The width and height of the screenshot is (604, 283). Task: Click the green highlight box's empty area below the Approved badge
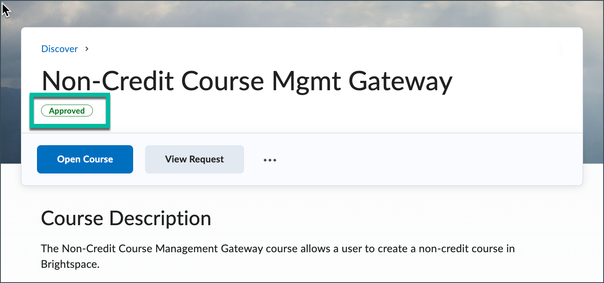tap(69, 121)
